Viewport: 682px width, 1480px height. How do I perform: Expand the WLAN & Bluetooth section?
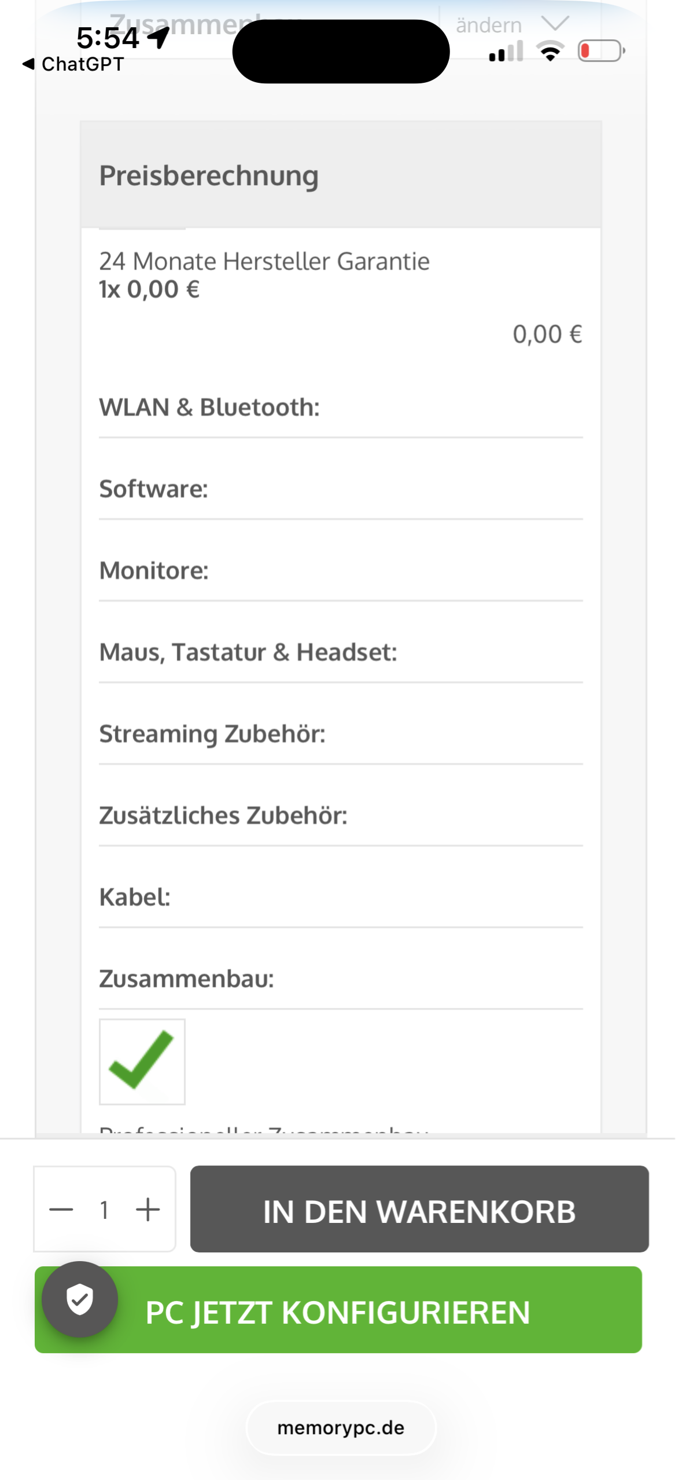[341, 408]
